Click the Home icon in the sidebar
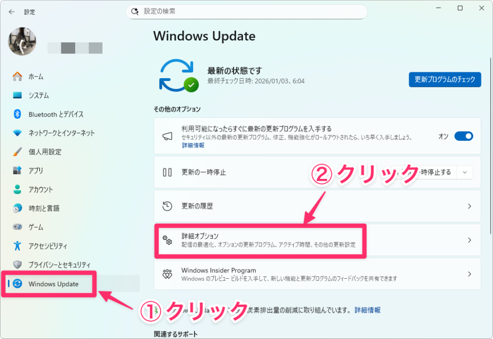Viewport: 493px width, 339px height. [17, 77]
